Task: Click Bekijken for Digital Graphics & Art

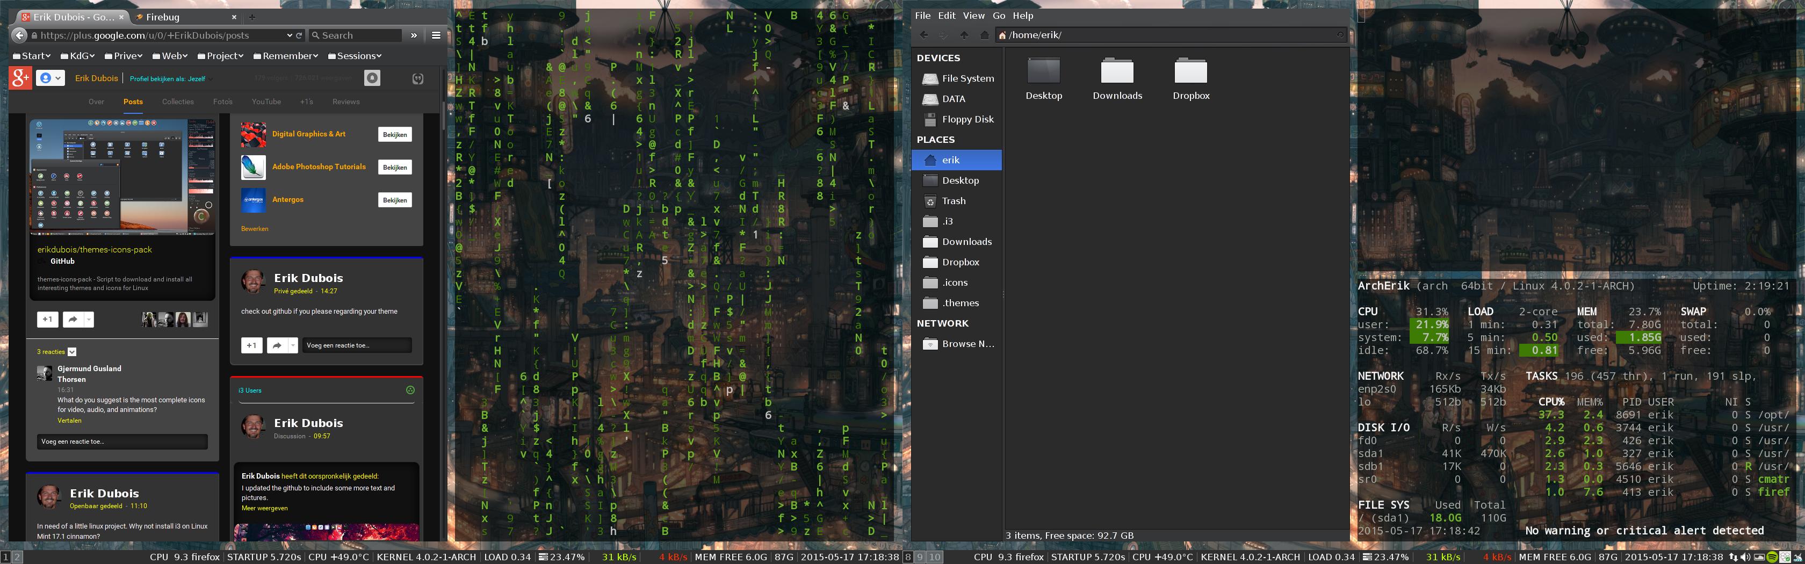Action: (x=395, y=134)
